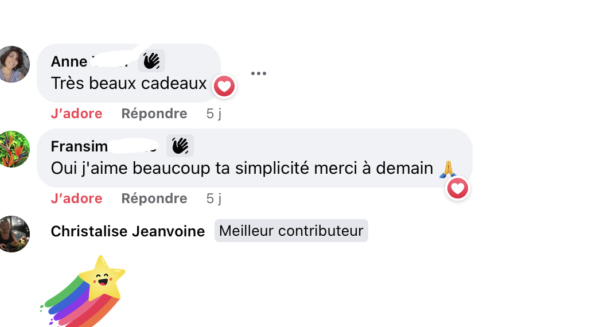
Task: Toggle J'adore on Fransim's comment
Action: [x=76, y=198]
